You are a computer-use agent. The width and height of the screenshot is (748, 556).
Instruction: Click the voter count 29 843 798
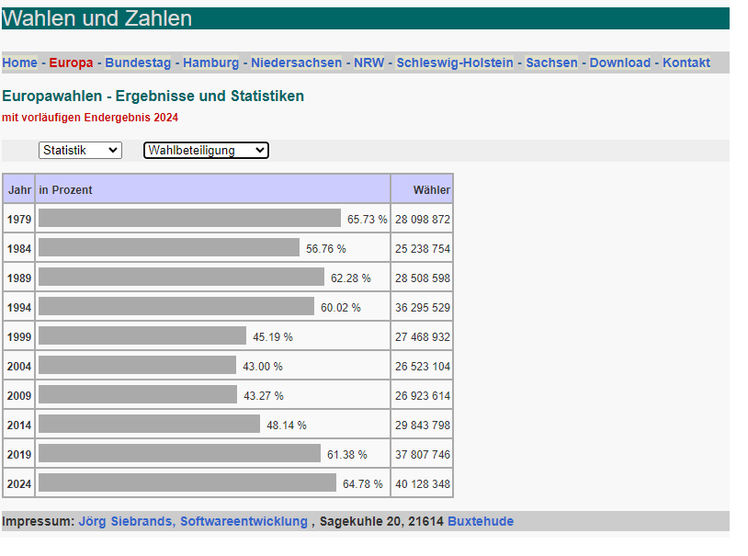pos(423,426)
